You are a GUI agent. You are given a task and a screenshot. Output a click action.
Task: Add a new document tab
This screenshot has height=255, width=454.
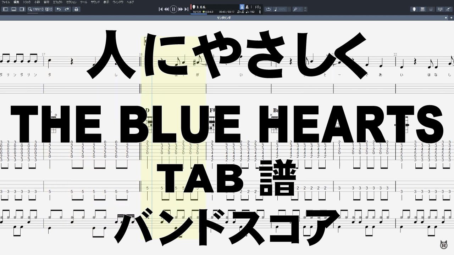pyautogui.click(x=450, y=17)
